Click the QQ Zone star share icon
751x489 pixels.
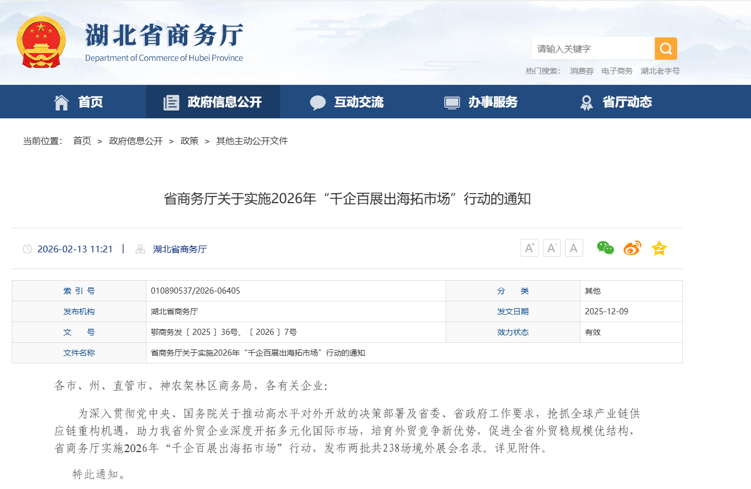(659, 248)
